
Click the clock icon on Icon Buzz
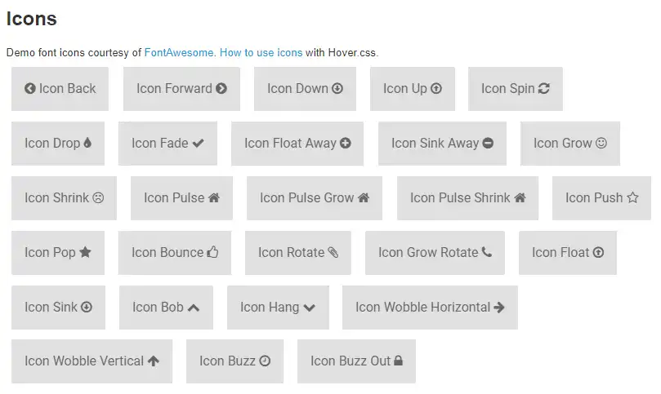click(265, 361)
